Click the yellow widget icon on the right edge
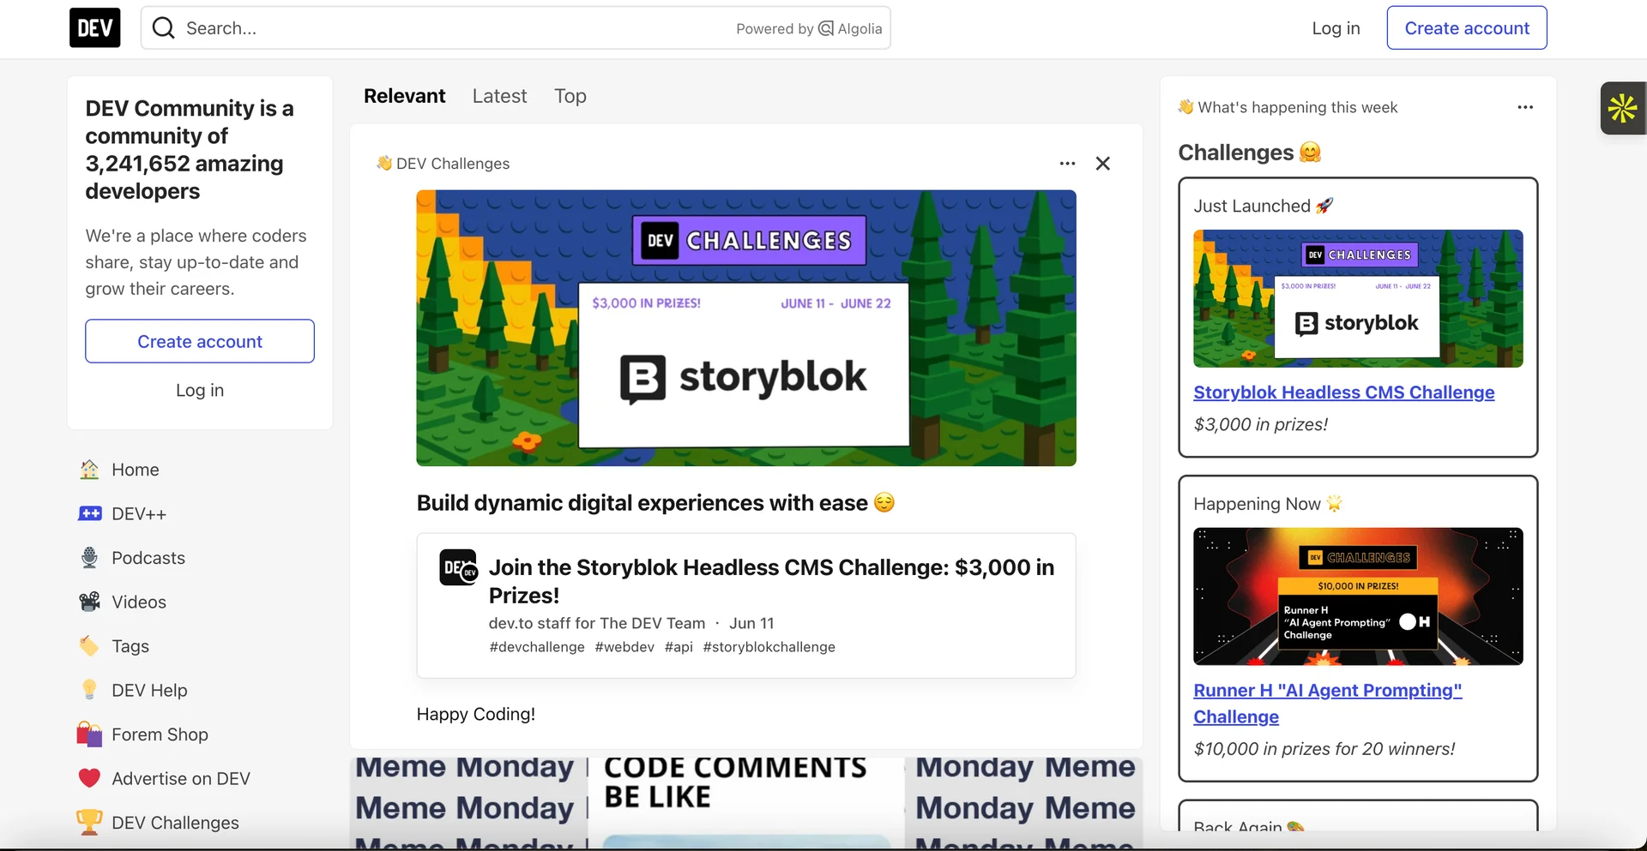This screenshot has height=851, width=1647. (x=1621, y=108)
